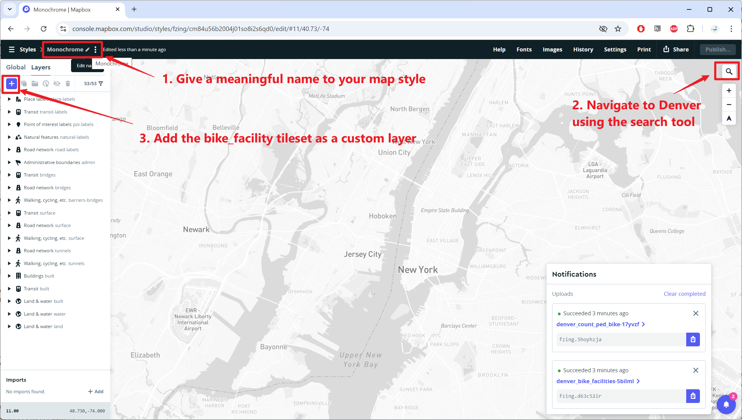The width and height of the screenshot is (742, 420).
Task: Open denver_count_ped_bike-17yvzf tileset link
Action: pos(600,324)
